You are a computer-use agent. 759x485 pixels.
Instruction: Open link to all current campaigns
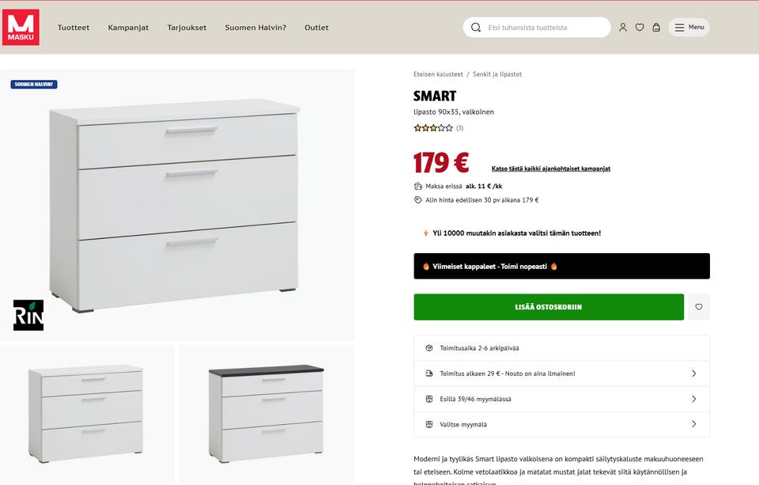[x=550, y=169]
